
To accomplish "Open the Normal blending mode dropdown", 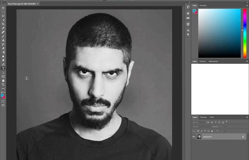I will [202, 127].
